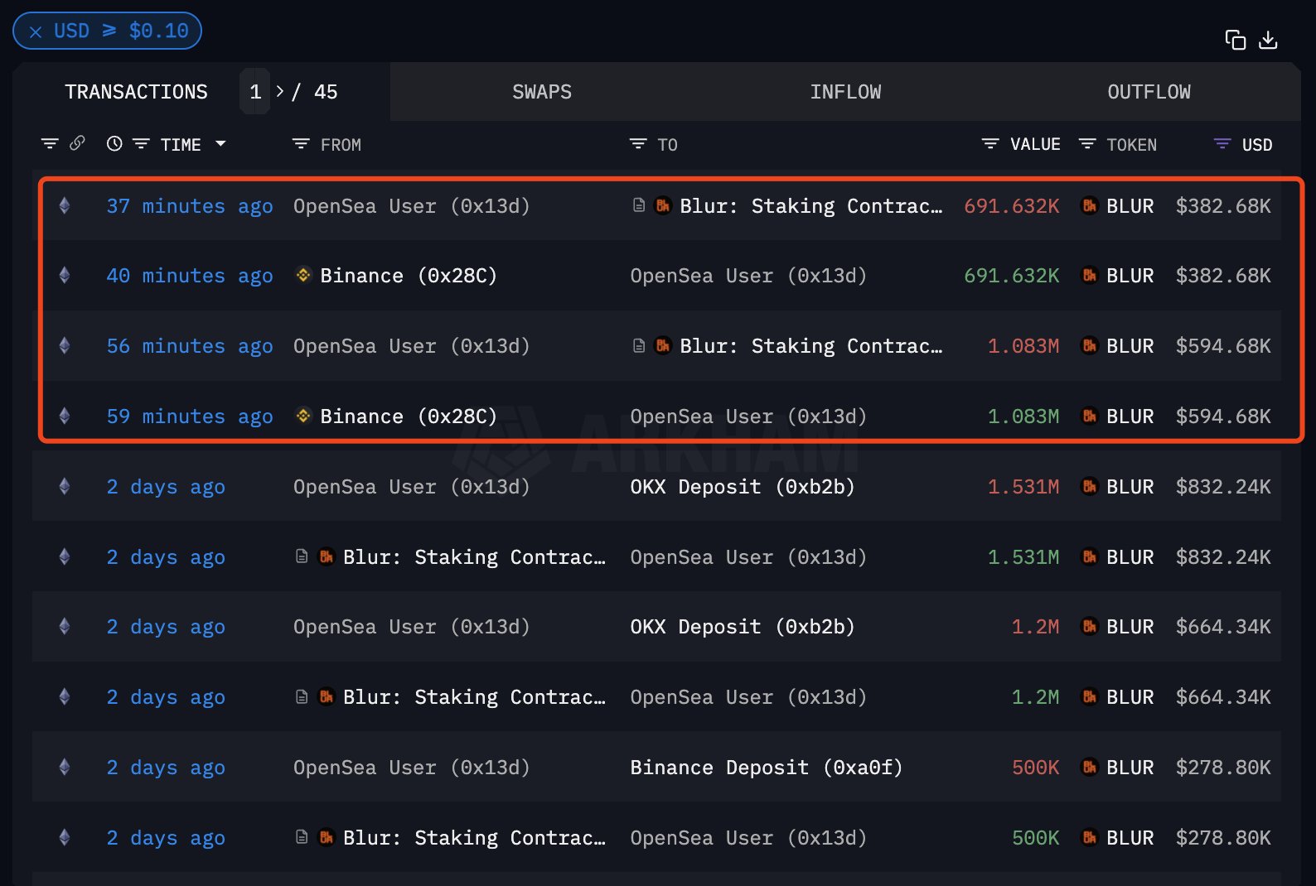Click the $278.80K amount in Binance Deposit row

(1223, 768)
